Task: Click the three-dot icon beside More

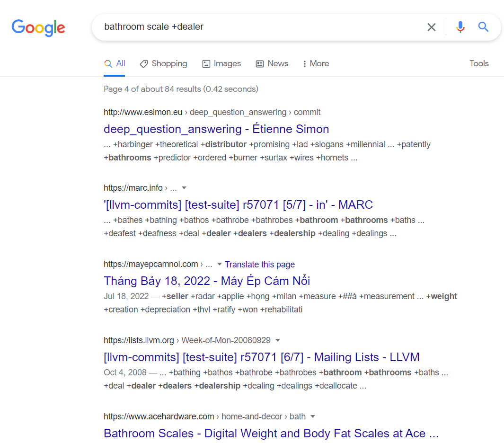Action: (304, 64)
